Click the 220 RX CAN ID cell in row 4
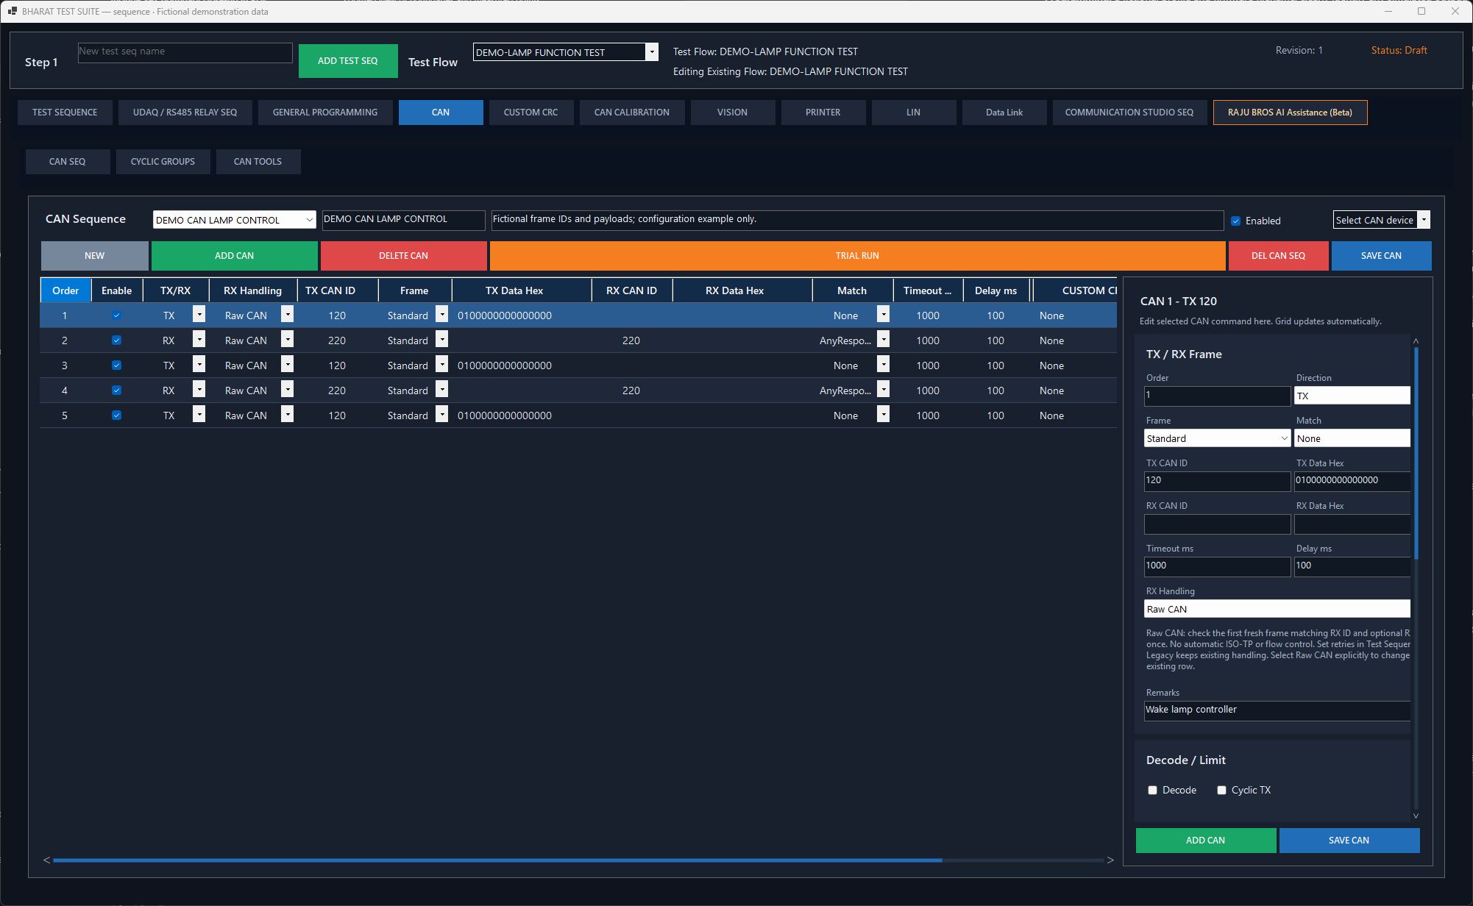Viewport: 1473px width, 906px height. (631, 390)
